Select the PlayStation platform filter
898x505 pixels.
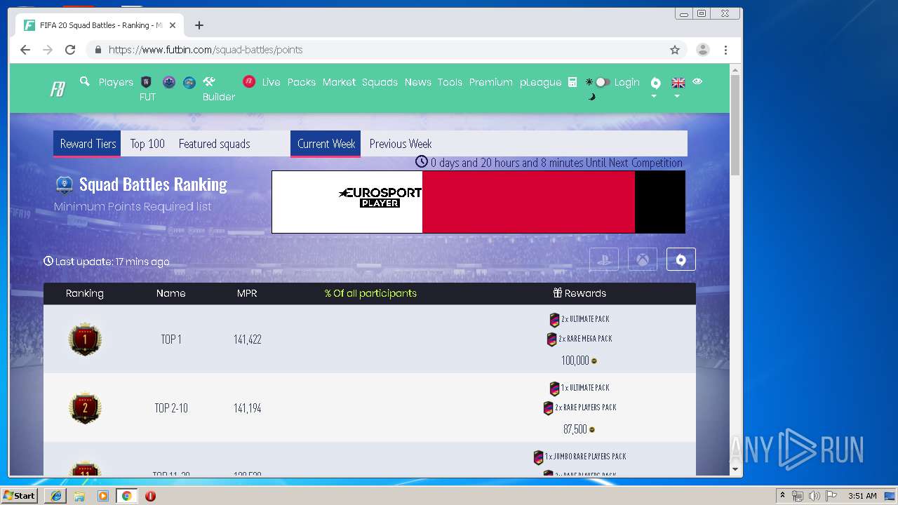[x=604, y=260]
